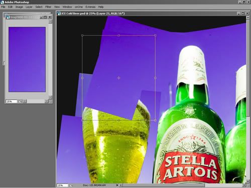Viewport: 251px width, 188px height.
Task: Open the Filter menu
Action: 48,7
